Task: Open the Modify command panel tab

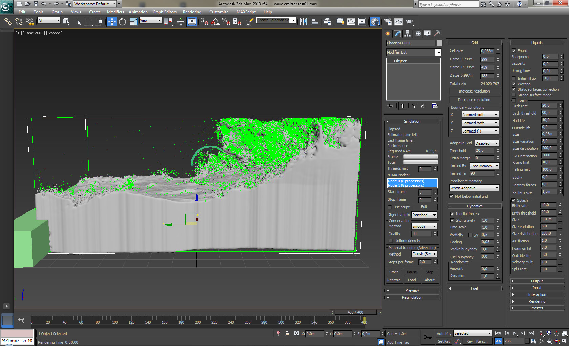Action: coord(398,34)
